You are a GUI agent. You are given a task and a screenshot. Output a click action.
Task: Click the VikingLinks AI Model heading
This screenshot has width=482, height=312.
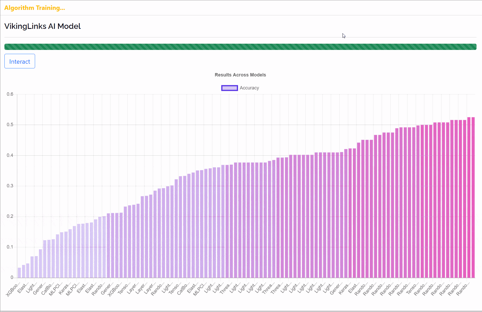(x=43, y=26)
